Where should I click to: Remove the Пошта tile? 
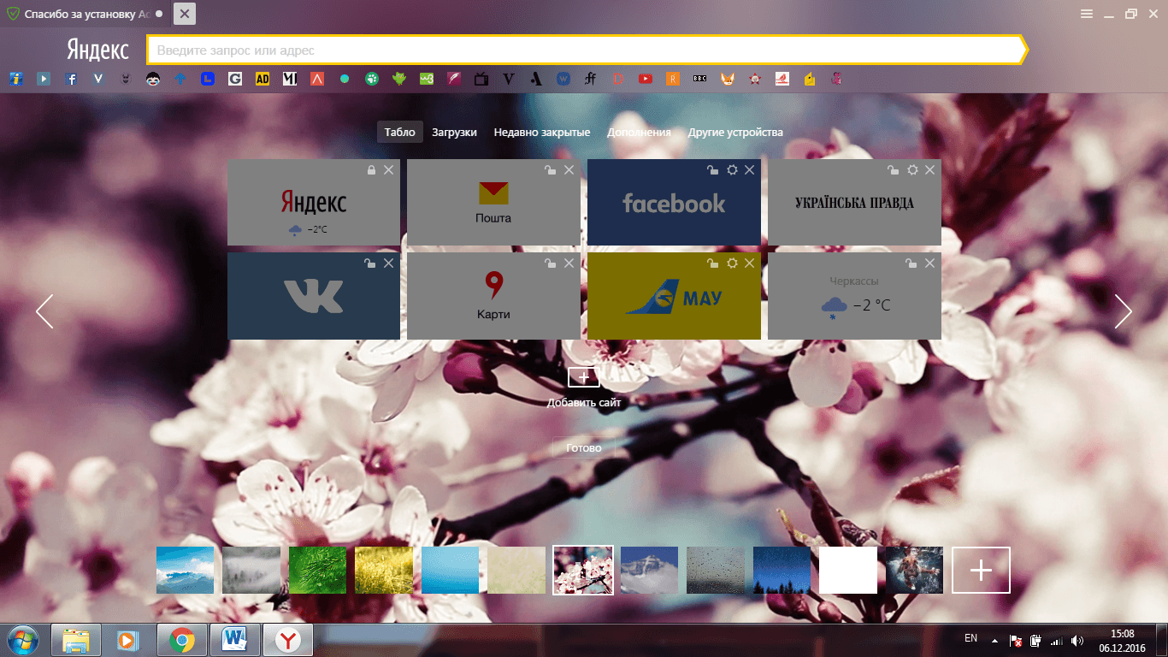tap(569, 170)
